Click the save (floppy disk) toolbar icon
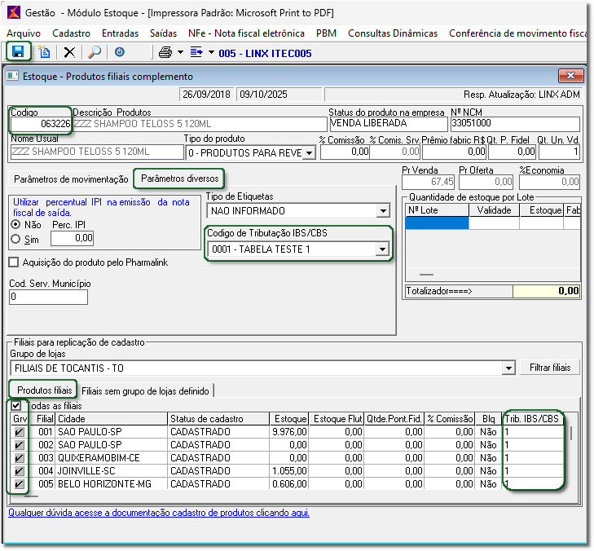This screenshot has height=551, width=594. point(19,52)
